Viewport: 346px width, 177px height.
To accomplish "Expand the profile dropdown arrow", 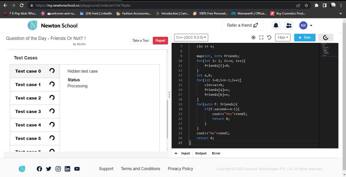I will point(311,26).
